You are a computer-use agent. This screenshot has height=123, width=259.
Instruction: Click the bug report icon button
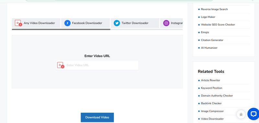241,114
